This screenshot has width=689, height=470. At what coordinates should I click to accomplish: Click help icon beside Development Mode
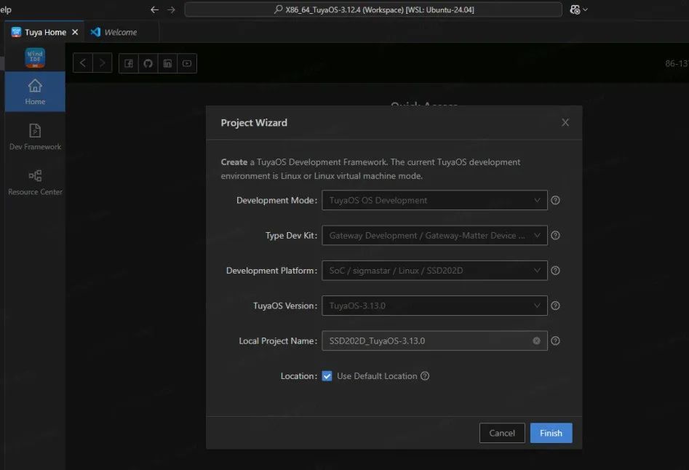[x=555, y=200]
